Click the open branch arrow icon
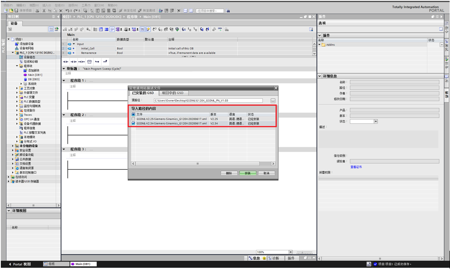The height and width of the screenshot is (269, 450). tap(97, 62)
